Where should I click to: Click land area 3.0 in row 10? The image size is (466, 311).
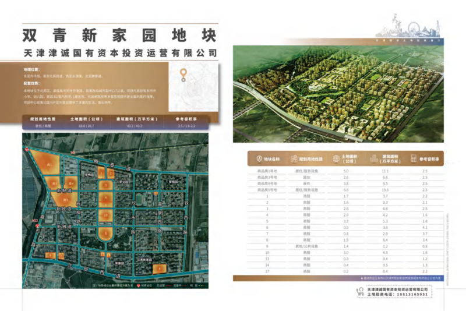point(346,253)
